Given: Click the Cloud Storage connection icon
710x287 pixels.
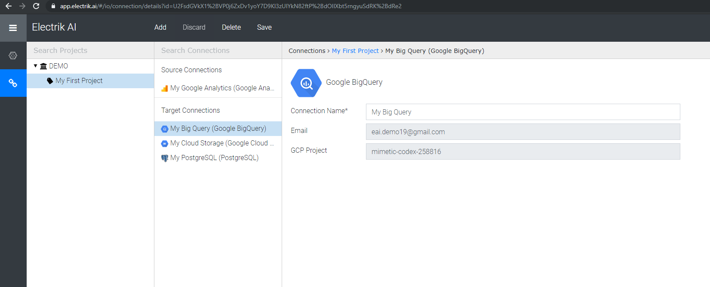Looking at the screenshot, I should coord(165,143).
